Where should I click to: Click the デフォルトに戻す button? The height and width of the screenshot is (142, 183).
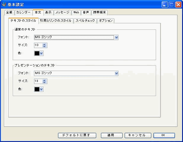coord(78,135)
